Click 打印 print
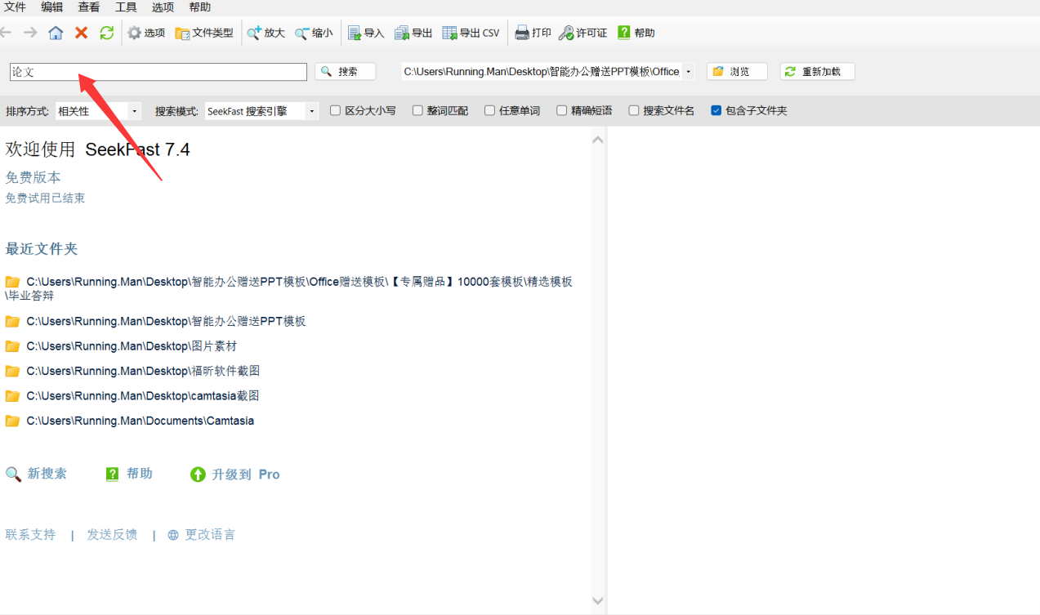Image resolution: width=1040 pixels, height=615 pixels. pos(533,33)
